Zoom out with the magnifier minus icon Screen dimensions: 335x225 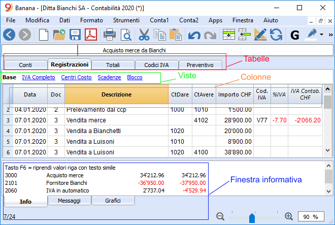pyautogui.click(x=220, y=216)
